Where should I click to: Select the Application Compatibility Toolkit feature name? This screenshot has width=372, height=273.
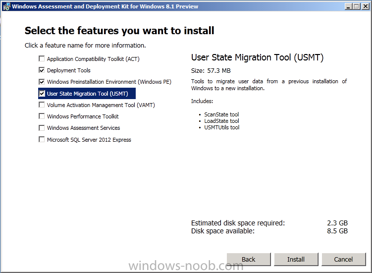[x=93, y=59]
